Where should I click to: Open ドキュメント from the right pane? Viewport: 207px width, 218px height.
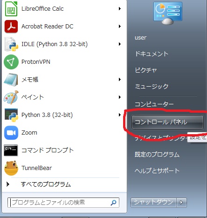(x=152, y=54)
